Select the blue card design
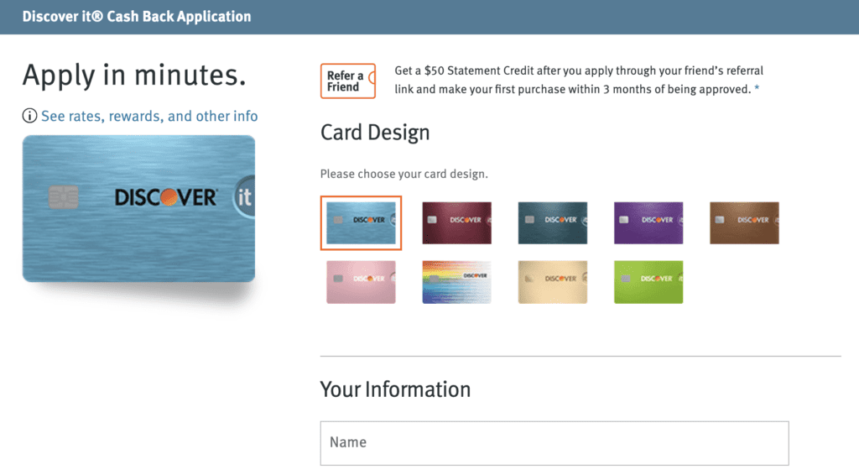The image size is (859, 475). (x=361, y=223)
